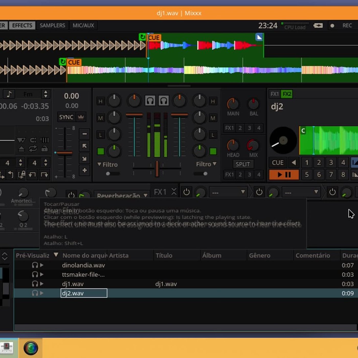This screenshot has width=358, height=358.
Task: Open the SAMPLERS tab
Action: 52,25
